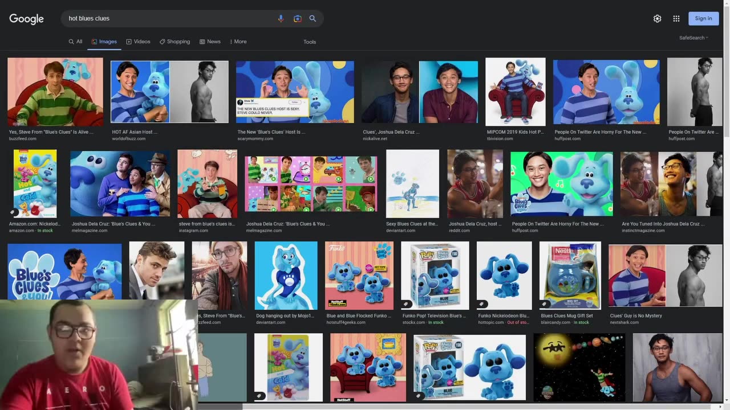This screenshot has height=410, width=730.
Task: Click the product tag icon on Amazon image
Action: (13, 212)
